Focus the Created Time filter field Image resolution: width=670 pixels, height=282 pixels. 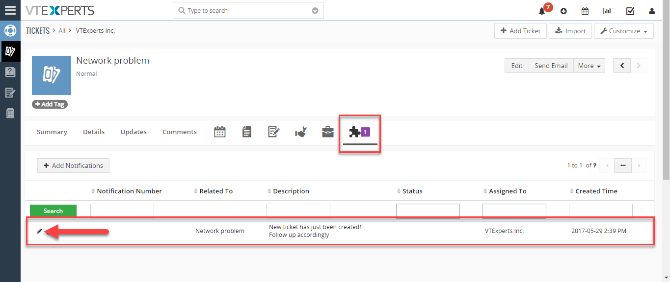click(x=601, y=211)
